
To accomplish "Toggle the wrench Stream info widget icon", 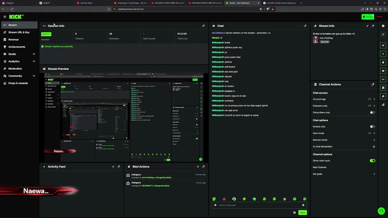I will [383, 96].
